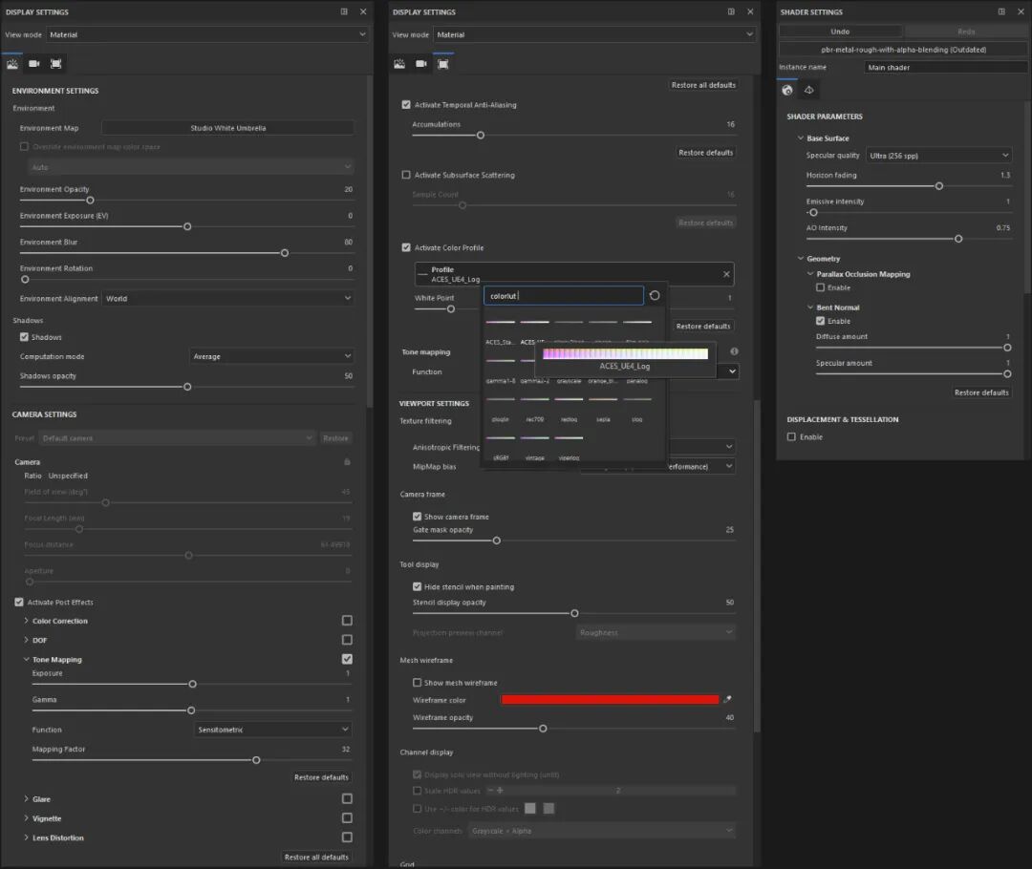
Task: Click Restore defaults under Accumulations
Action: click(705, 152)
